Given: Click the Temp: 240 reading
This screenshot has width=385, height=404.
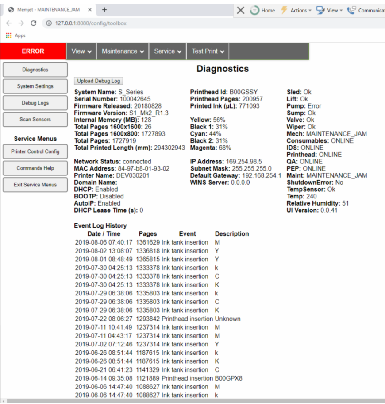Looking at the screenshot, I should tap(302, 196).
